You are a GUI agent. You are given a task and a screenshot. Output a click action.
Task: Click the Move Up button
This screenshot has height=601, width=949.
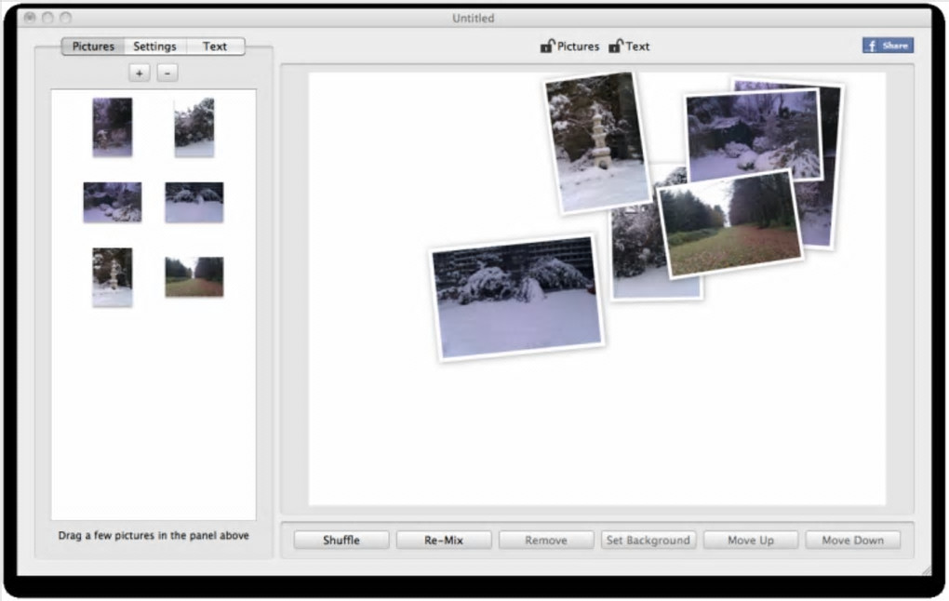click(751, 540)
